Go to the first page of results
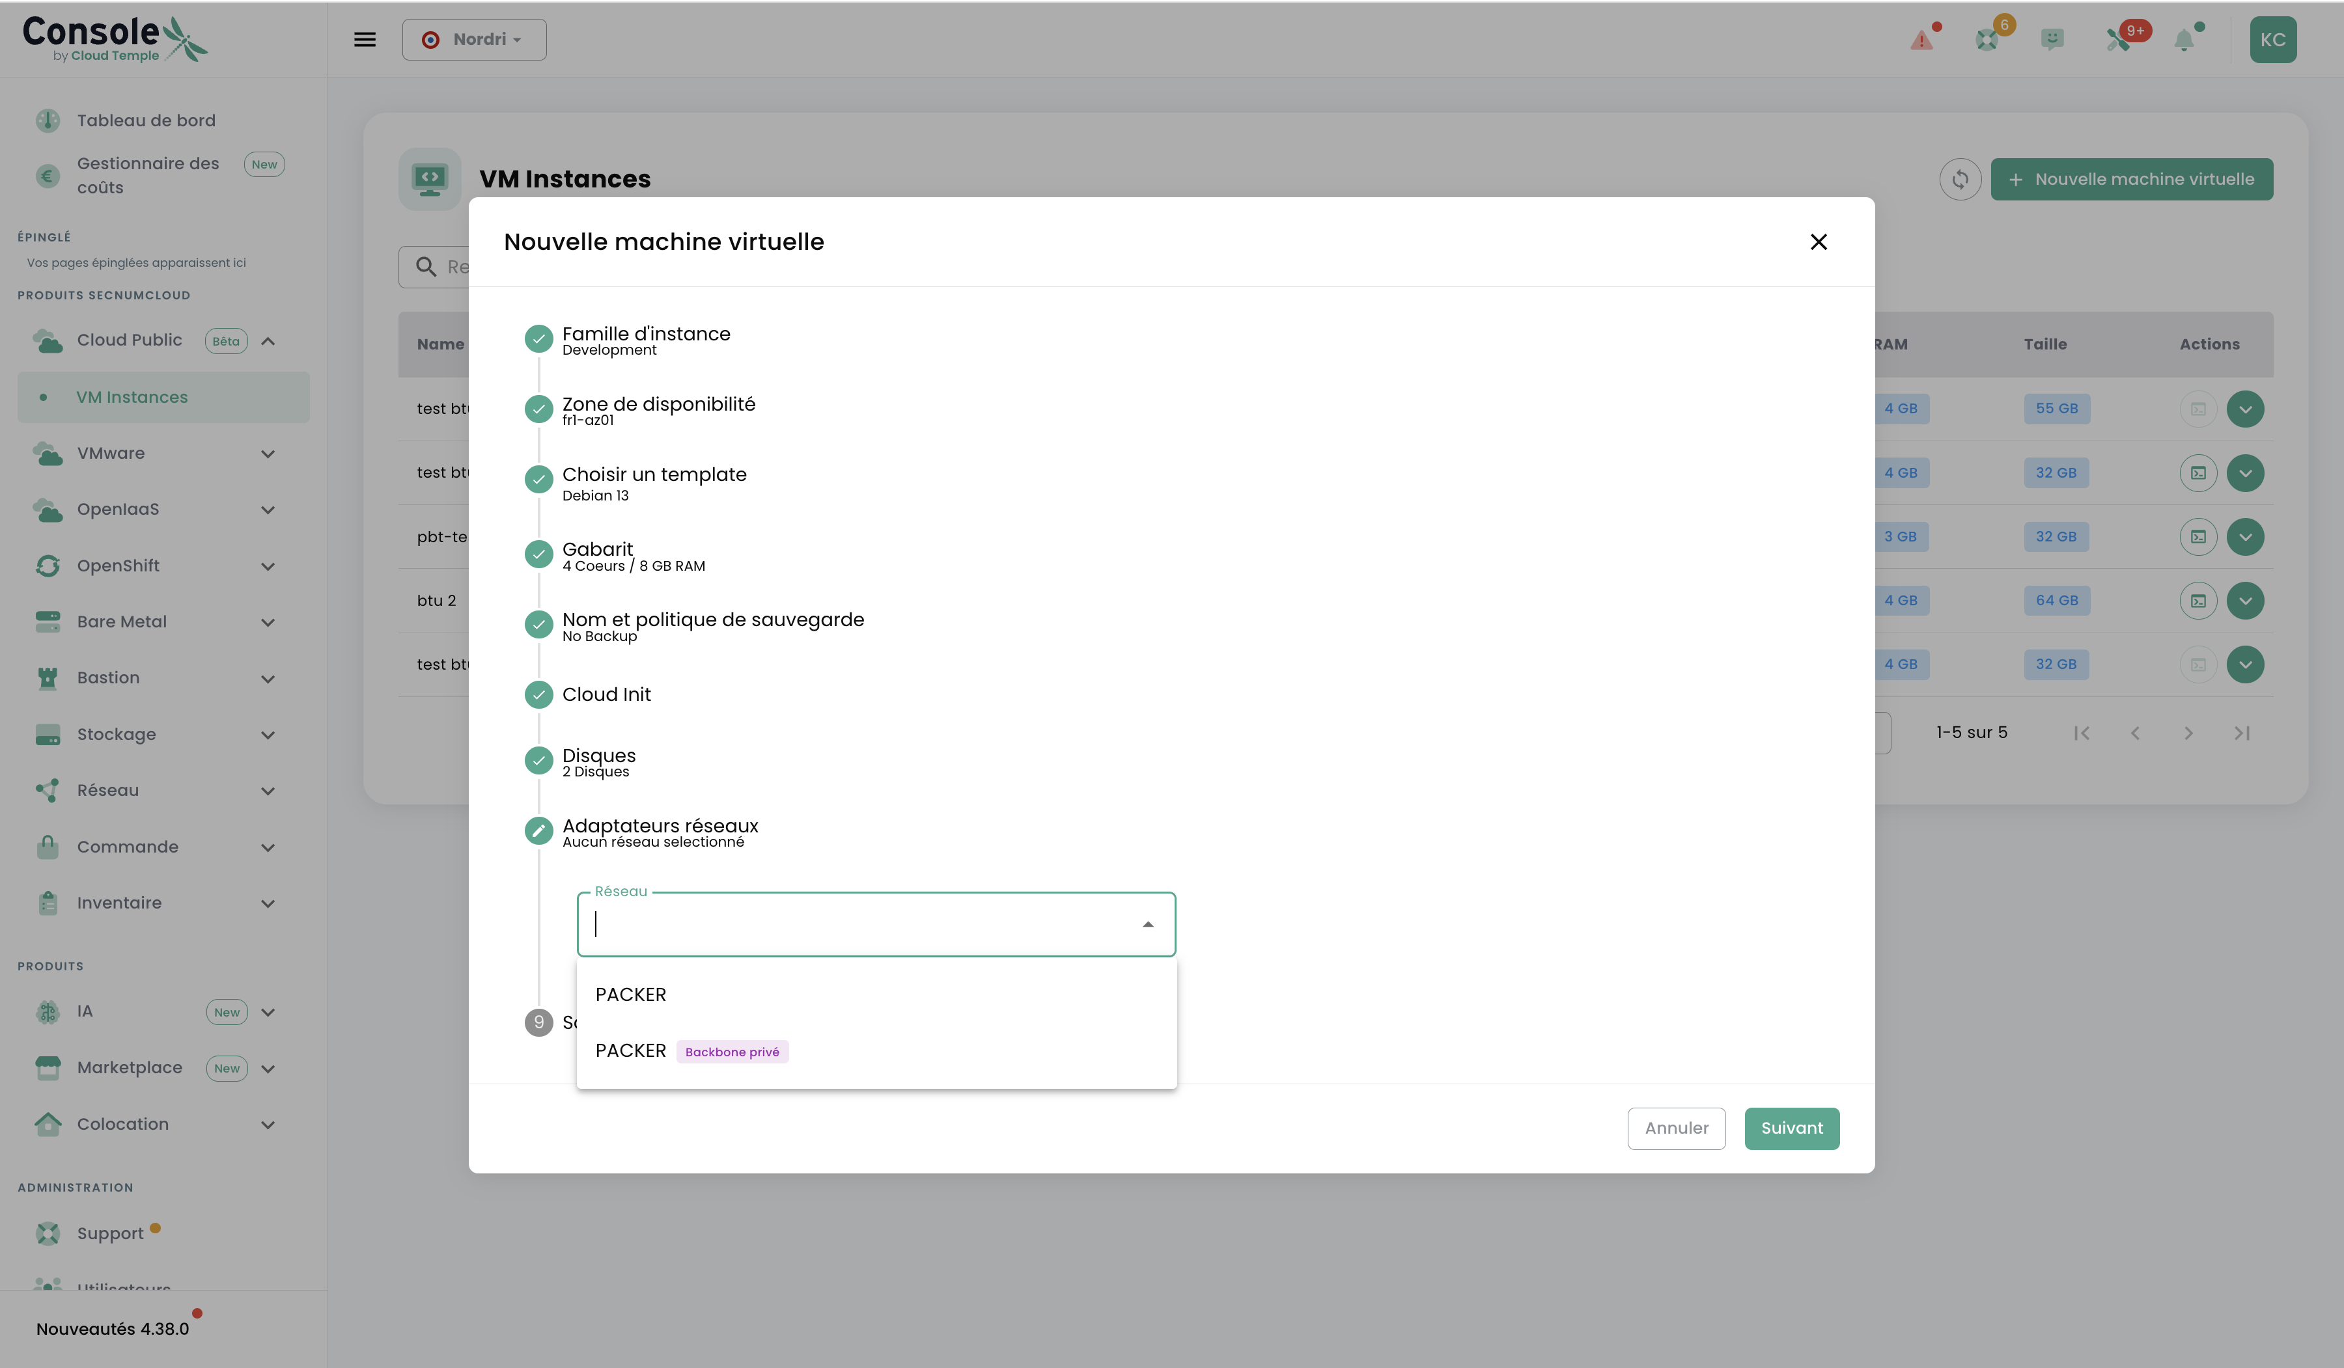 (x=2082, y=733)
